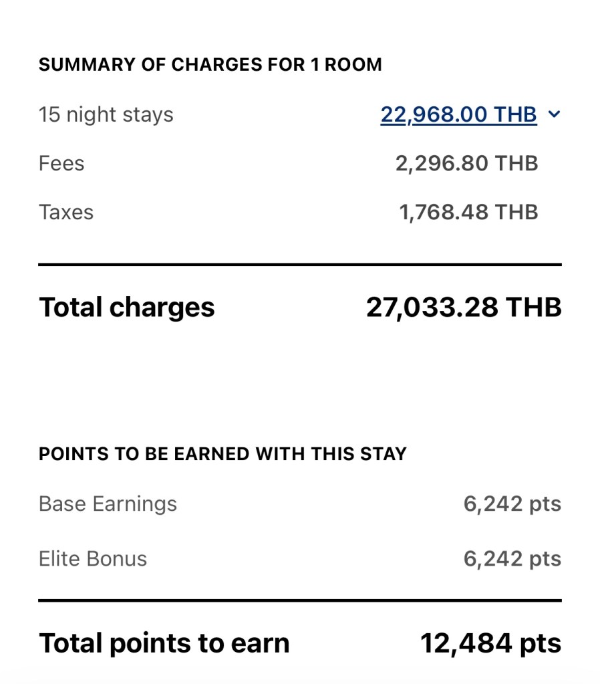This screenshot has height=684, width=600.
Task: Click the Elite Bonus 6,242 pts value
Action: coord(512,558)
